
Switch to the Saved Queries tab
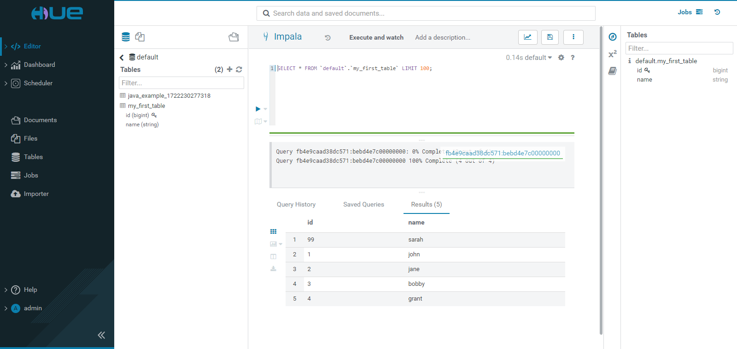(x=363, y=204)
